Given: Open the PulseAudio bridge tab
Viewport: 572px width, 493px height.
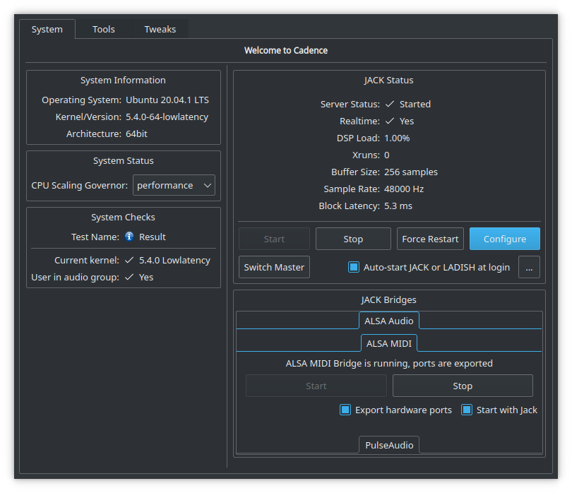Looking at the screenshot, I should coord(388,445).
